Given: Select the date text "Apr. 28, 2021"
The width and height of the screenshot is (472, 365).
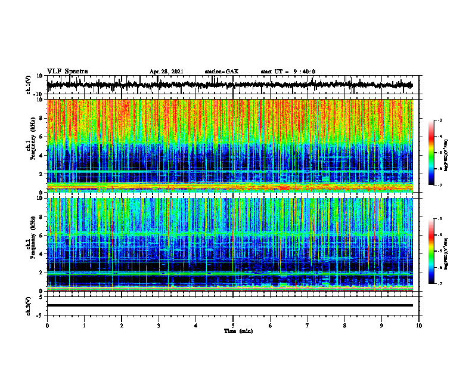Looking at the screenshot, I should click(166, 72).
